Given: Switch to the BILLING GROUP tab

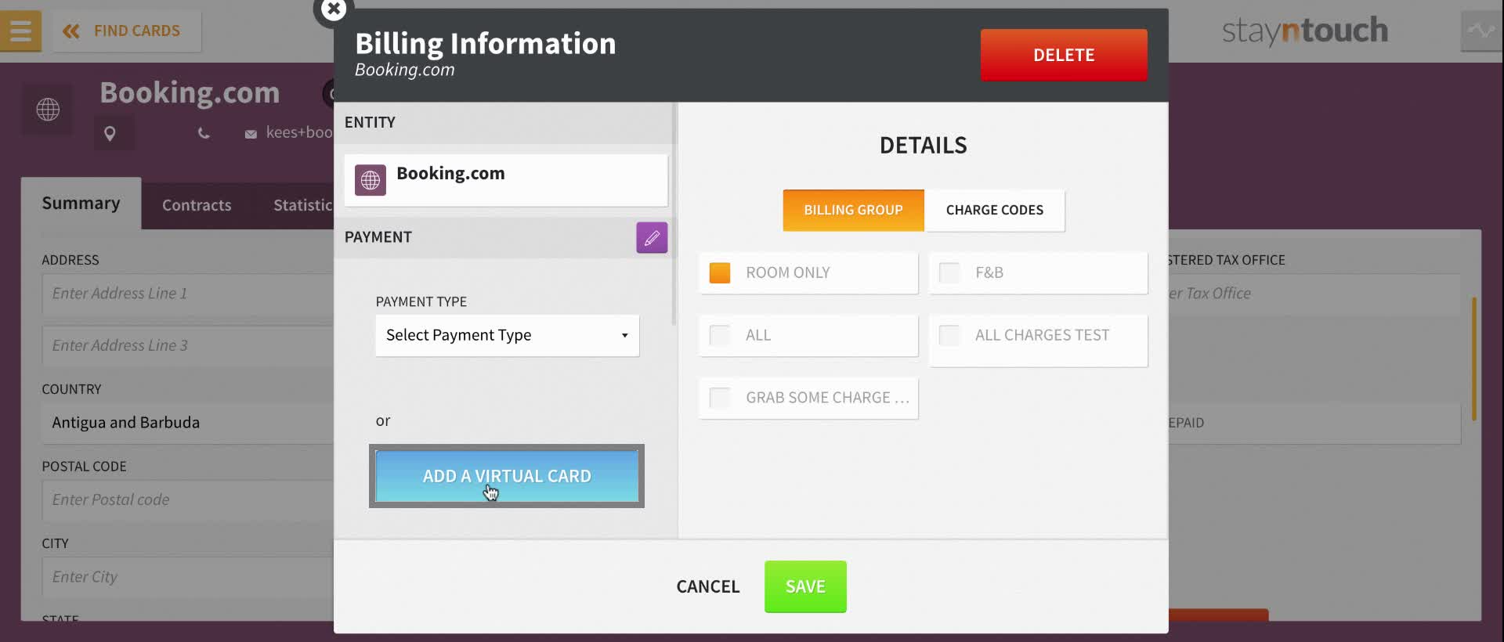Looking at the screenshot, I should 853,210.
